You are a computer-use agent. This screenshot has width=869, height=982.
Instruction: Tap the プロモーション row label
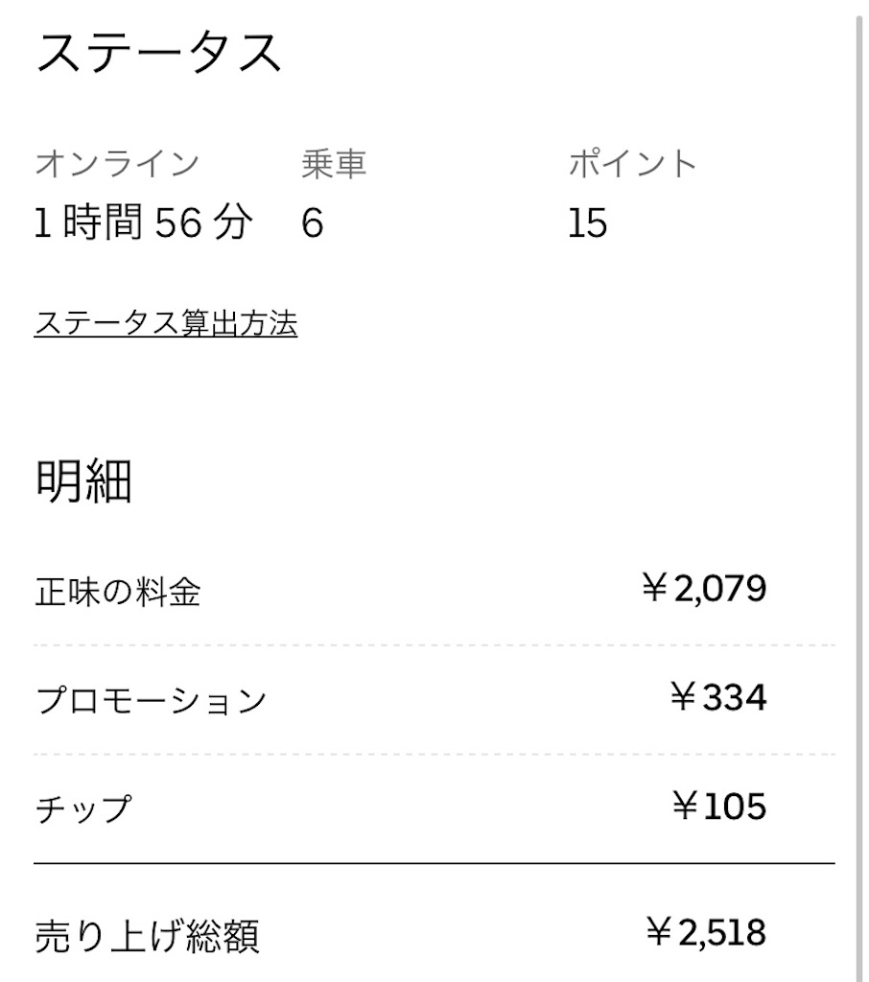[151, 701]
